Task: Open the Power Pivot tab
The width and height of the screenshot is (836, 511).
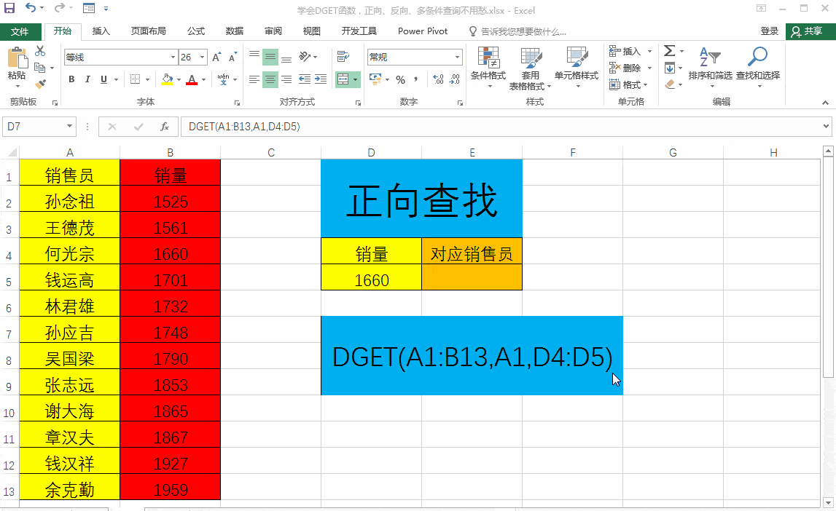Action: click(421, 31)
